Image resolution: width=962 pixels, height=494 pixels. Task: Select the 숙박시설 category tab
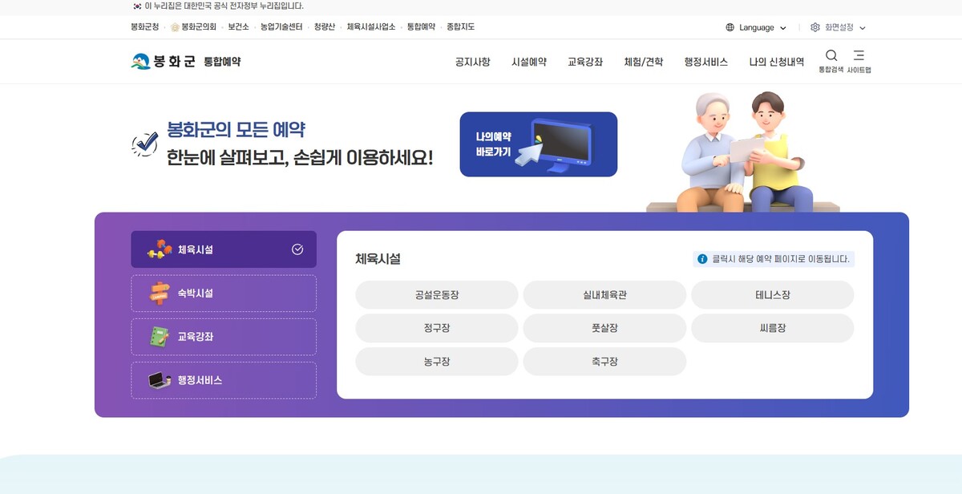point(224,294)
